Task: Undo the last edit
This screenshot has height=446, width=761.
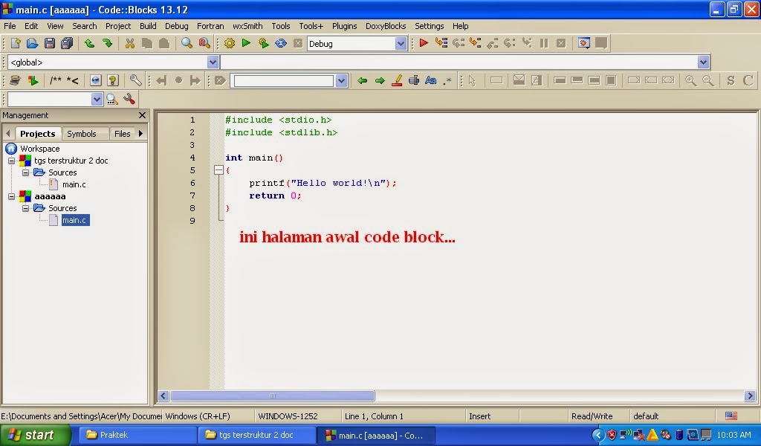Action: tap(89, 44)
